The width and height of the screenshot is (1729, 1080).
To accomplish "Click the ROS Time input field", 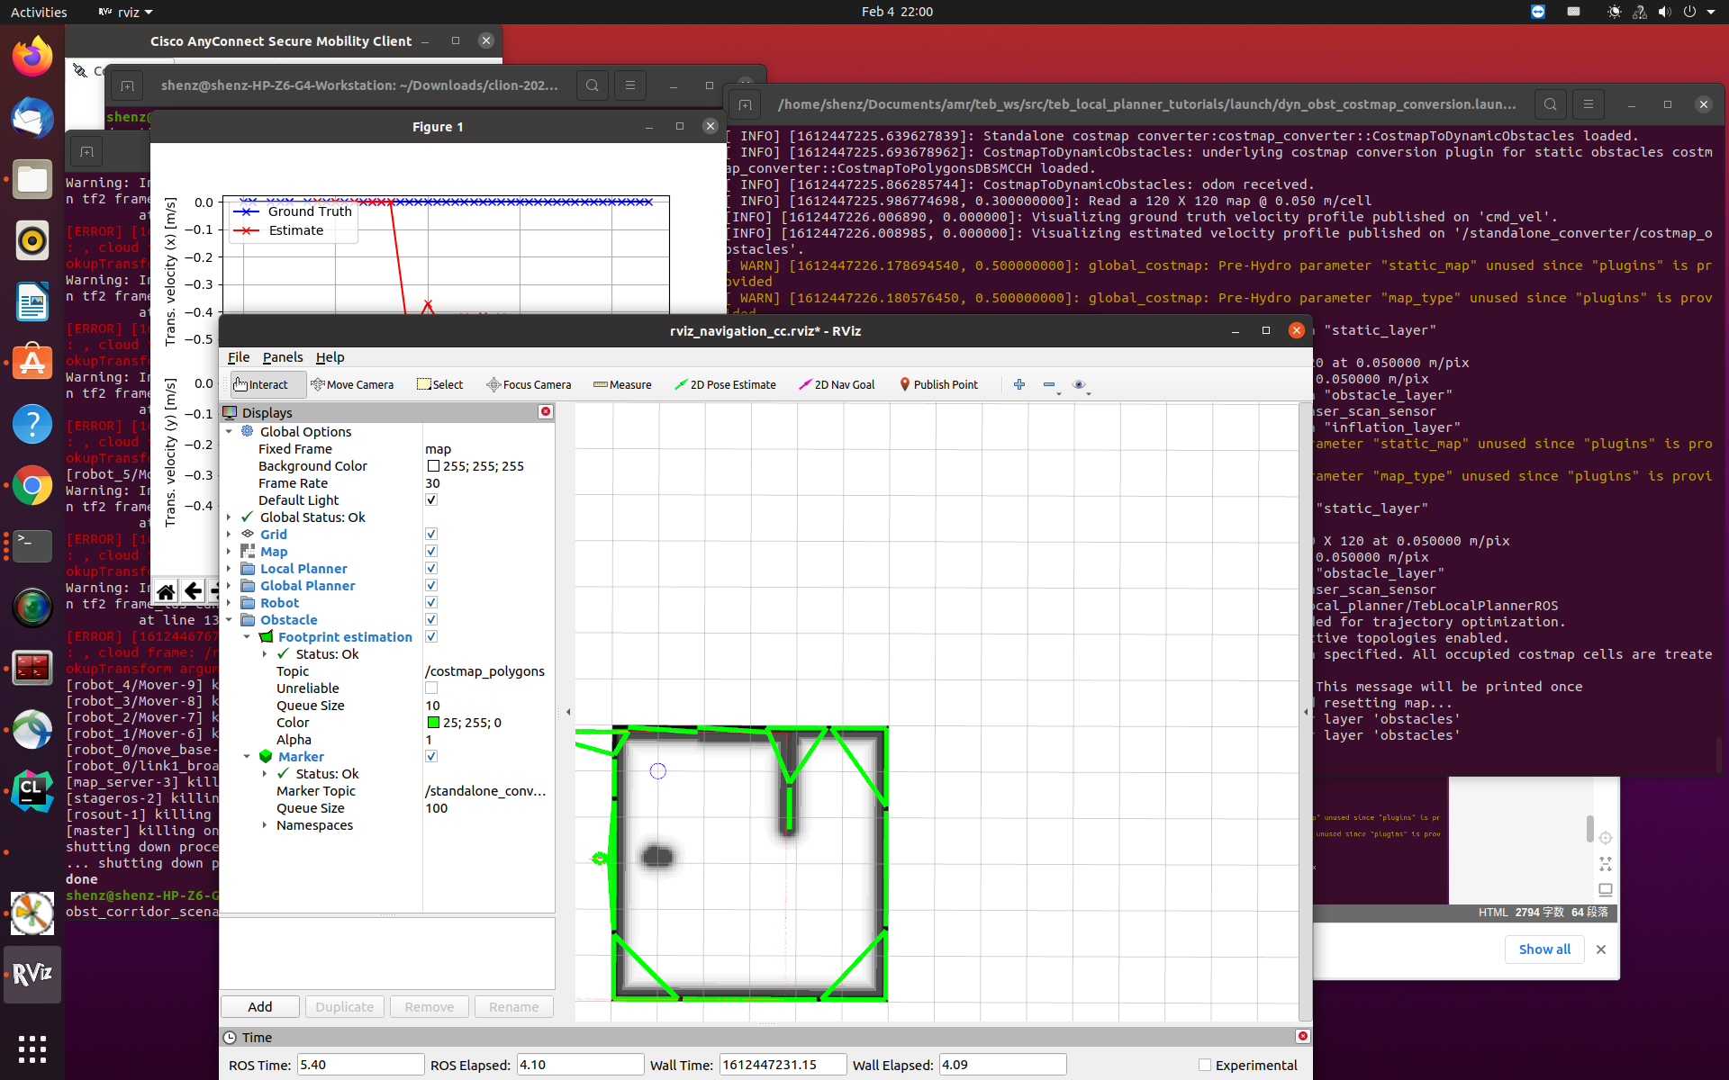I will tap(359, 1065).
